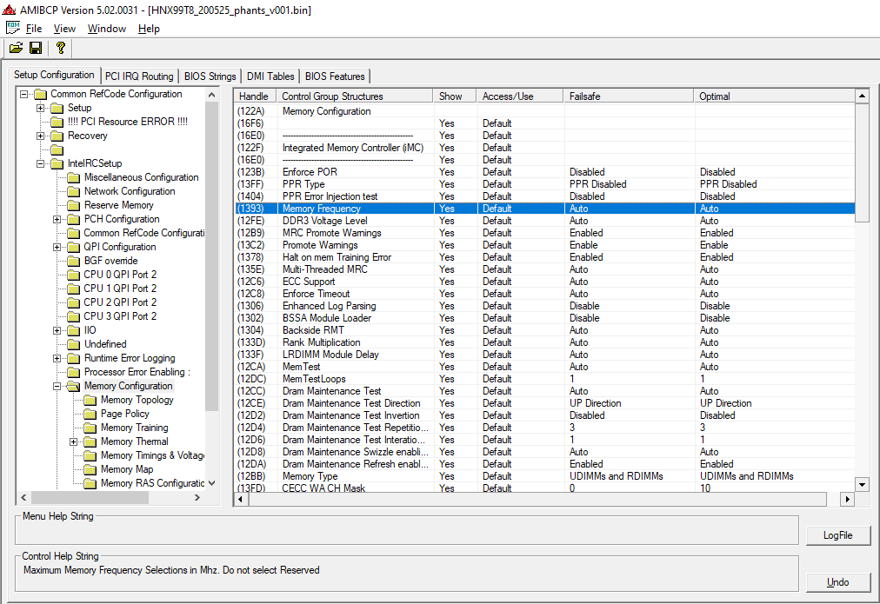Click the folder icon for Recovery
This screenshot has height=604, width=880.
coord(57,136)
